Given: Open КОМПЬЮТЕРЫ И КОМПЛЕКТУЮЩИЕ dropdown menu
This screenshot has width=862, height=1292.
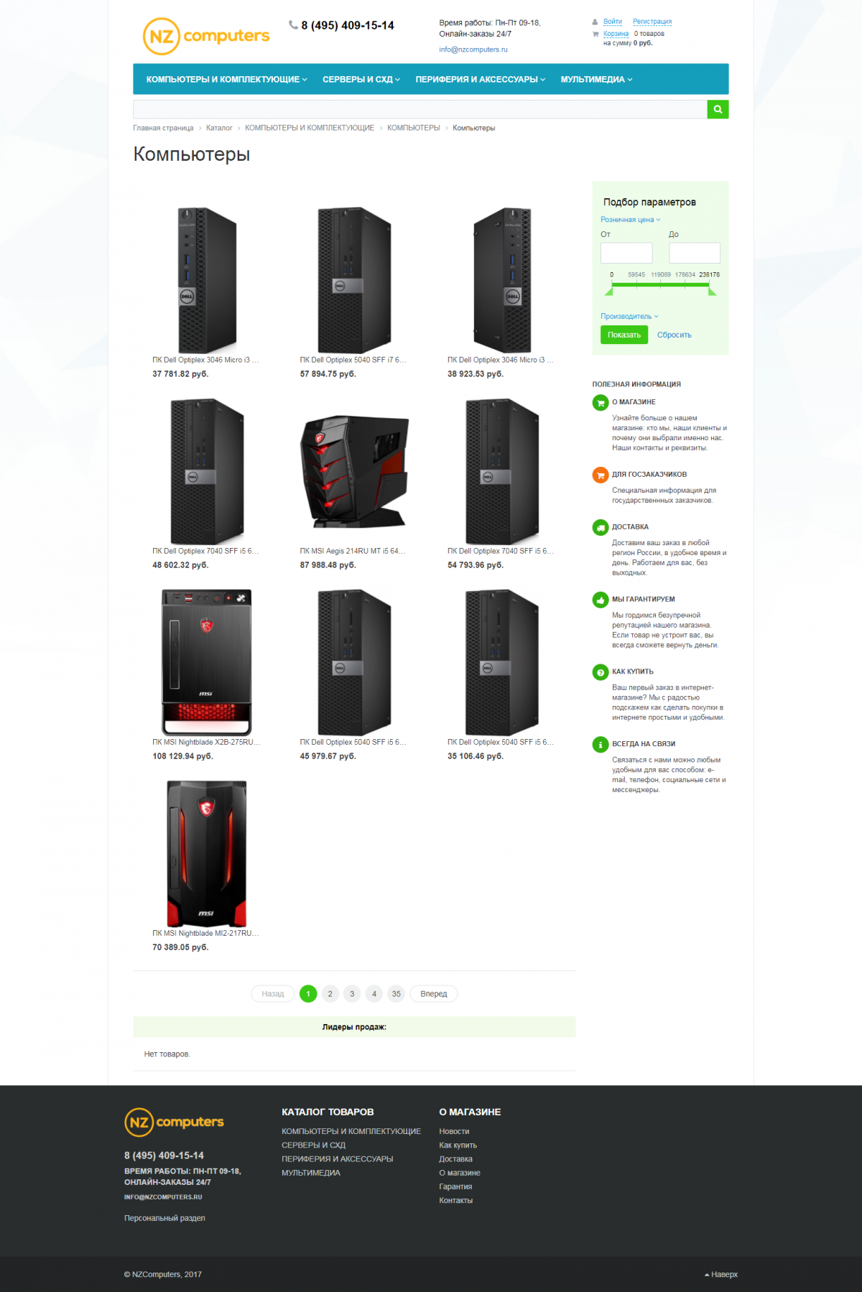Looking at the screenshot, I should point(227,80).
